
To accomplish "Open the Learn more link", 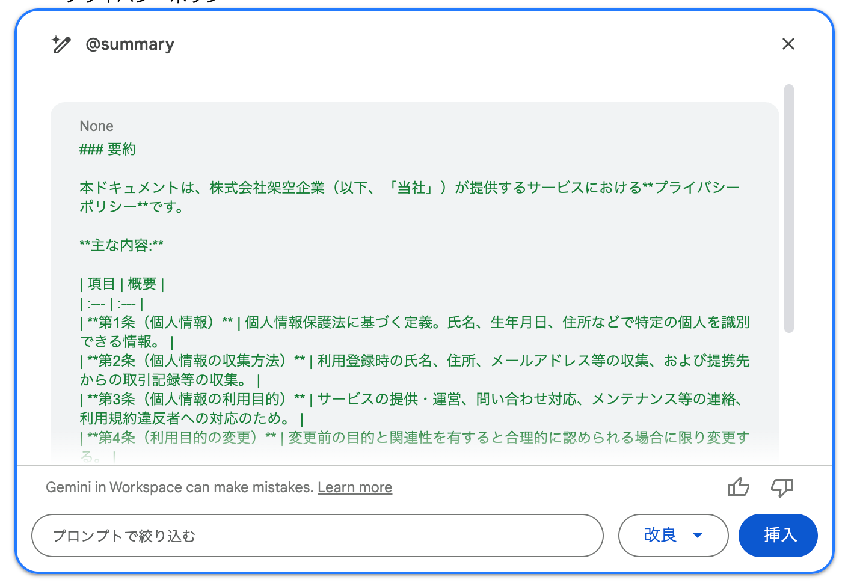I will click(x=354, y=487).
